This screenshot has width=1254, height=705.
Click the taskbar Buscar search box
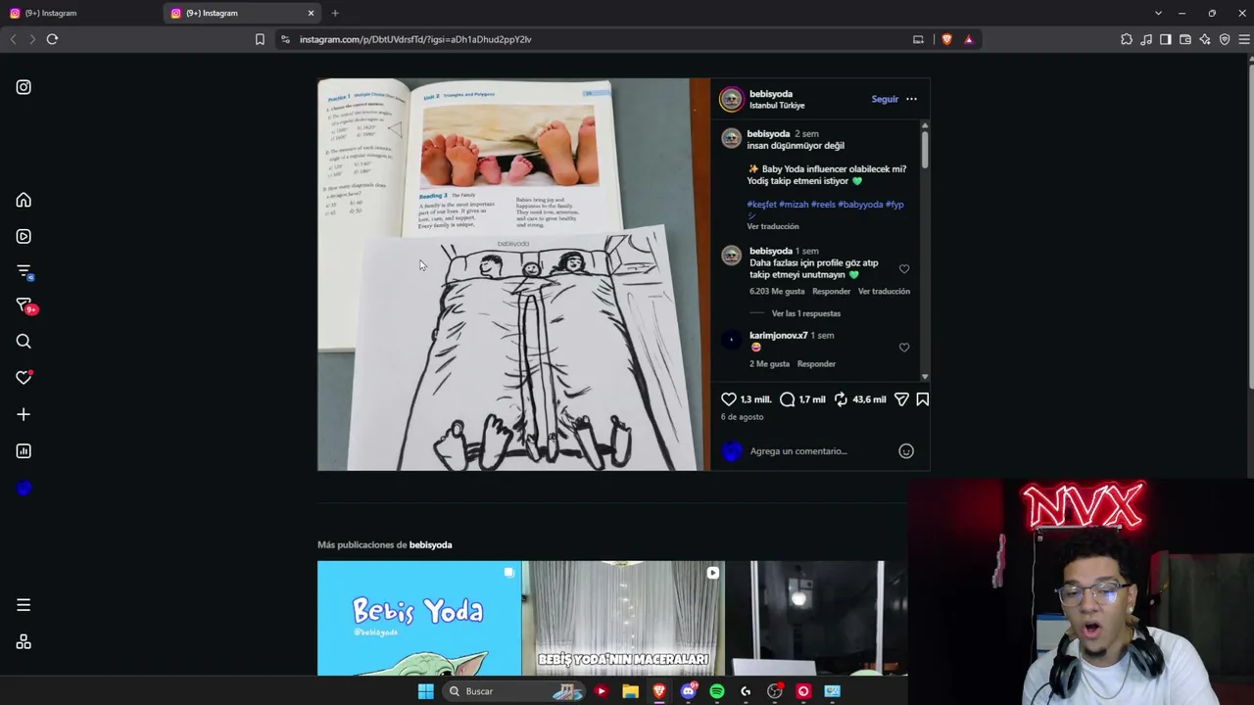(x=512, y=691)
